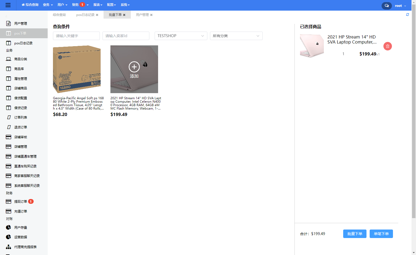Switch to the 批量下单 tab
Viewport: 416px width, 255px height.
point(115,15)
